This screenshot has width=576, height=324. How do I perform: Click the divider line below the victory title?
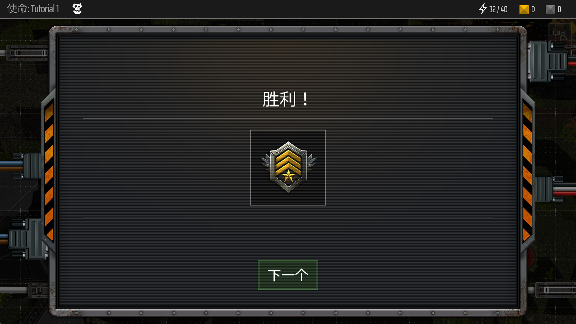[x=288, y=118]
